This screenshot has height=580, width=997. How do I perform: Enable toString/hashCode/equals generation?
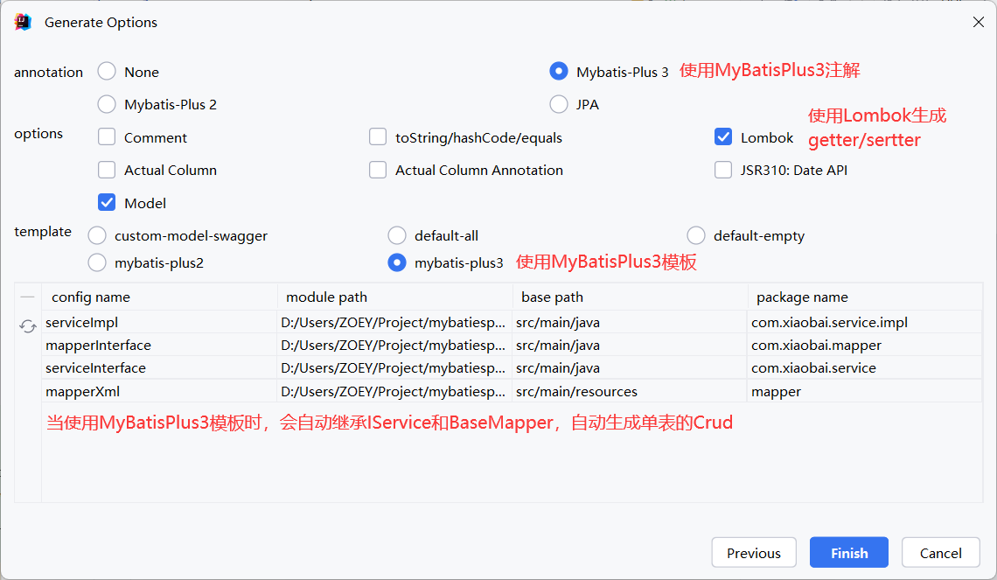(x=378, y=136)
